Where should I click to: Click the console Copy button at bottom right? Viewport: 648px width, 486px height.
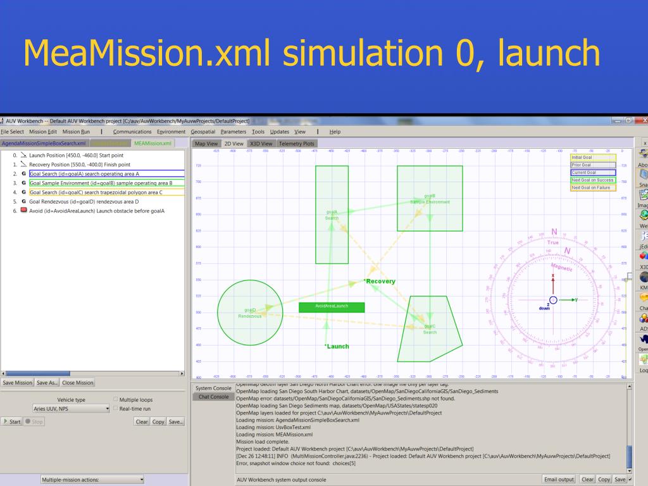[604, 480]
